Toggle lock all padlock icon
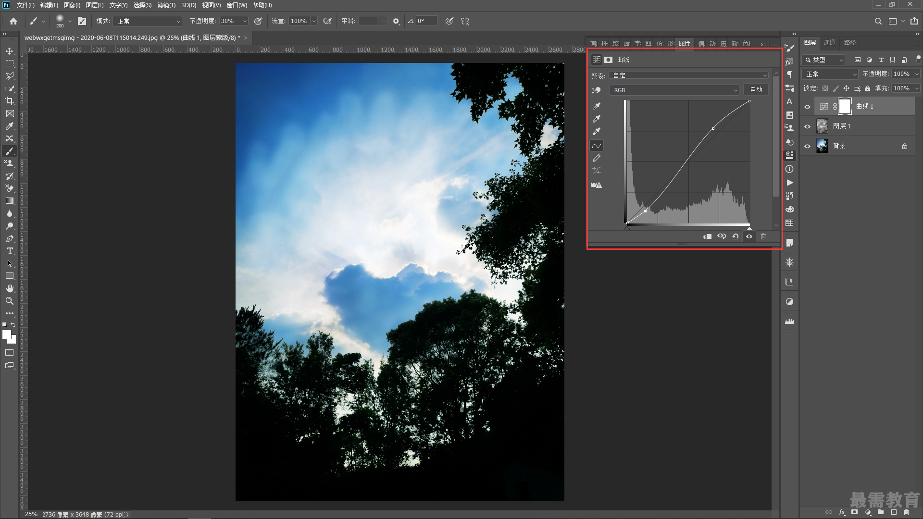This screenshot has width=923, height=519. click(x=868, y=88)
